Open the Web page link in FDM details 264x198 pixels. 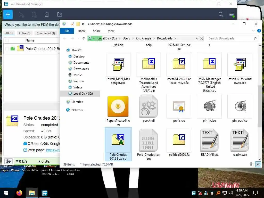pyautogui.click(x=53, y=150)
